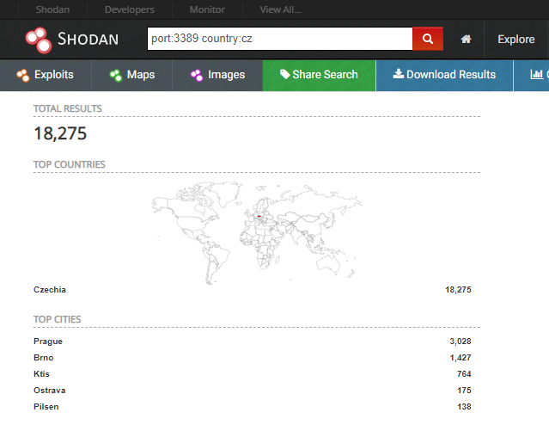Open Explore in the header
Screen dimensions: 549x431
click(515, 40)
